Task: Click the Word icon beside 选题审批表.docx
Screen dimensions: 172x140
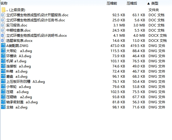Action: point(3,41)
